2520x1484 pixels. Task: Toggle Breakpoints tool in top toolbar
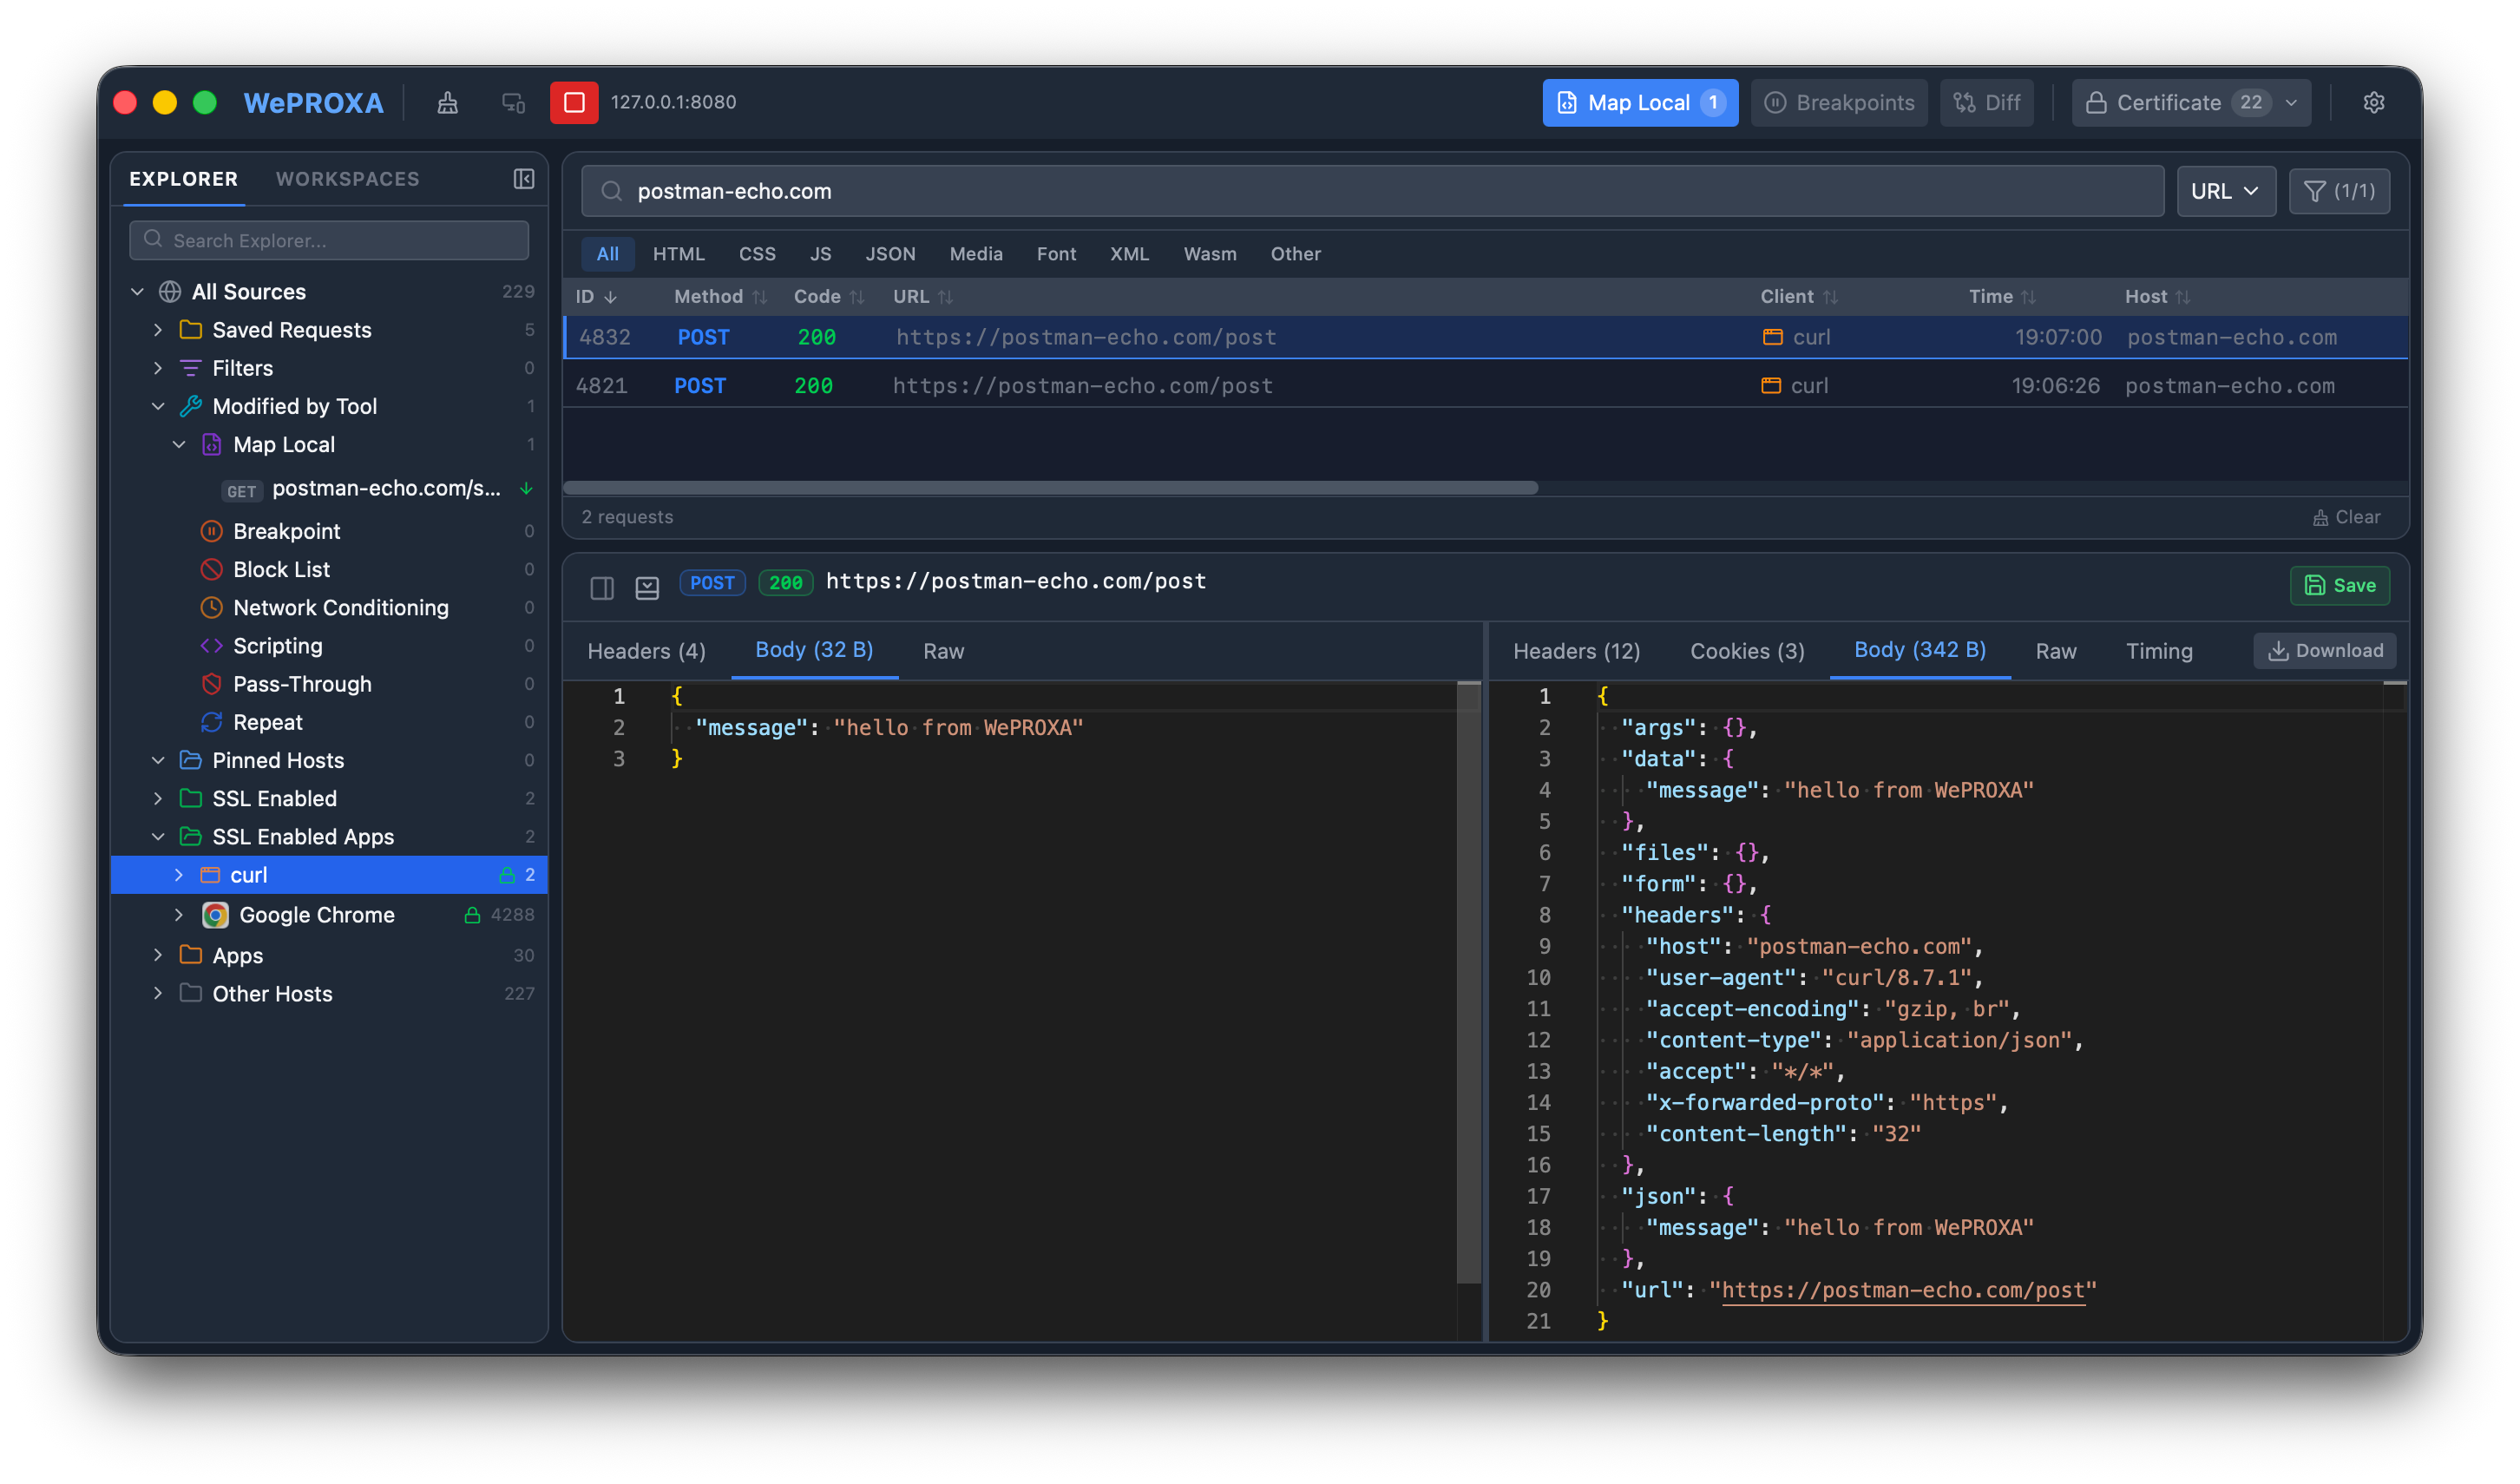click(x=1839, y=103)
